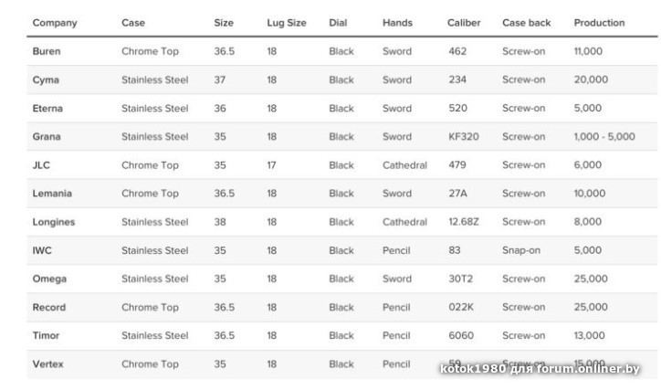The height and width of the screenshot is (390, 661).
Task: Select the Snap-on case back cell
Action: [522, 250]
